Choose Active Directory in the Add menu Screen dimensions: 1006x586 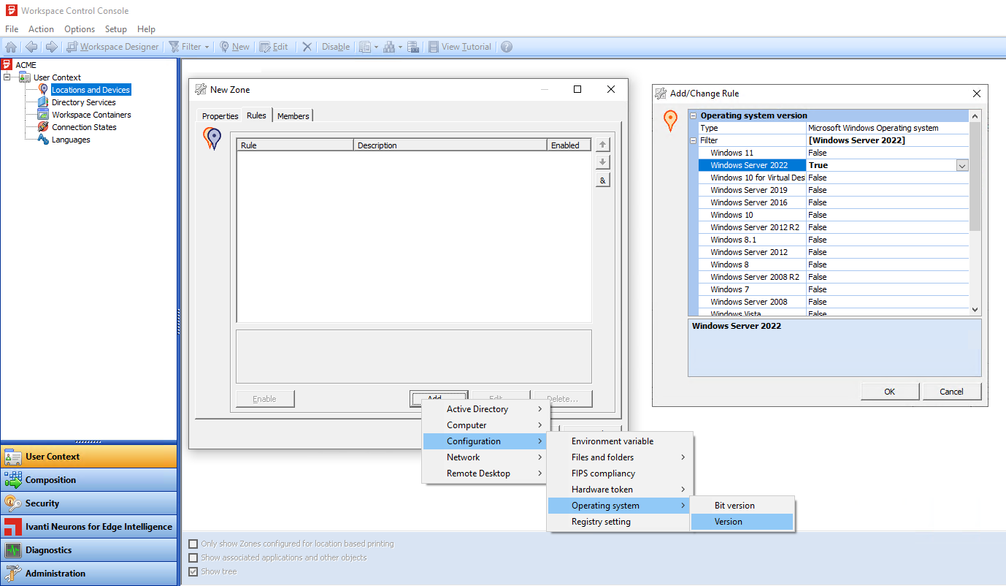tap(484, 409)
